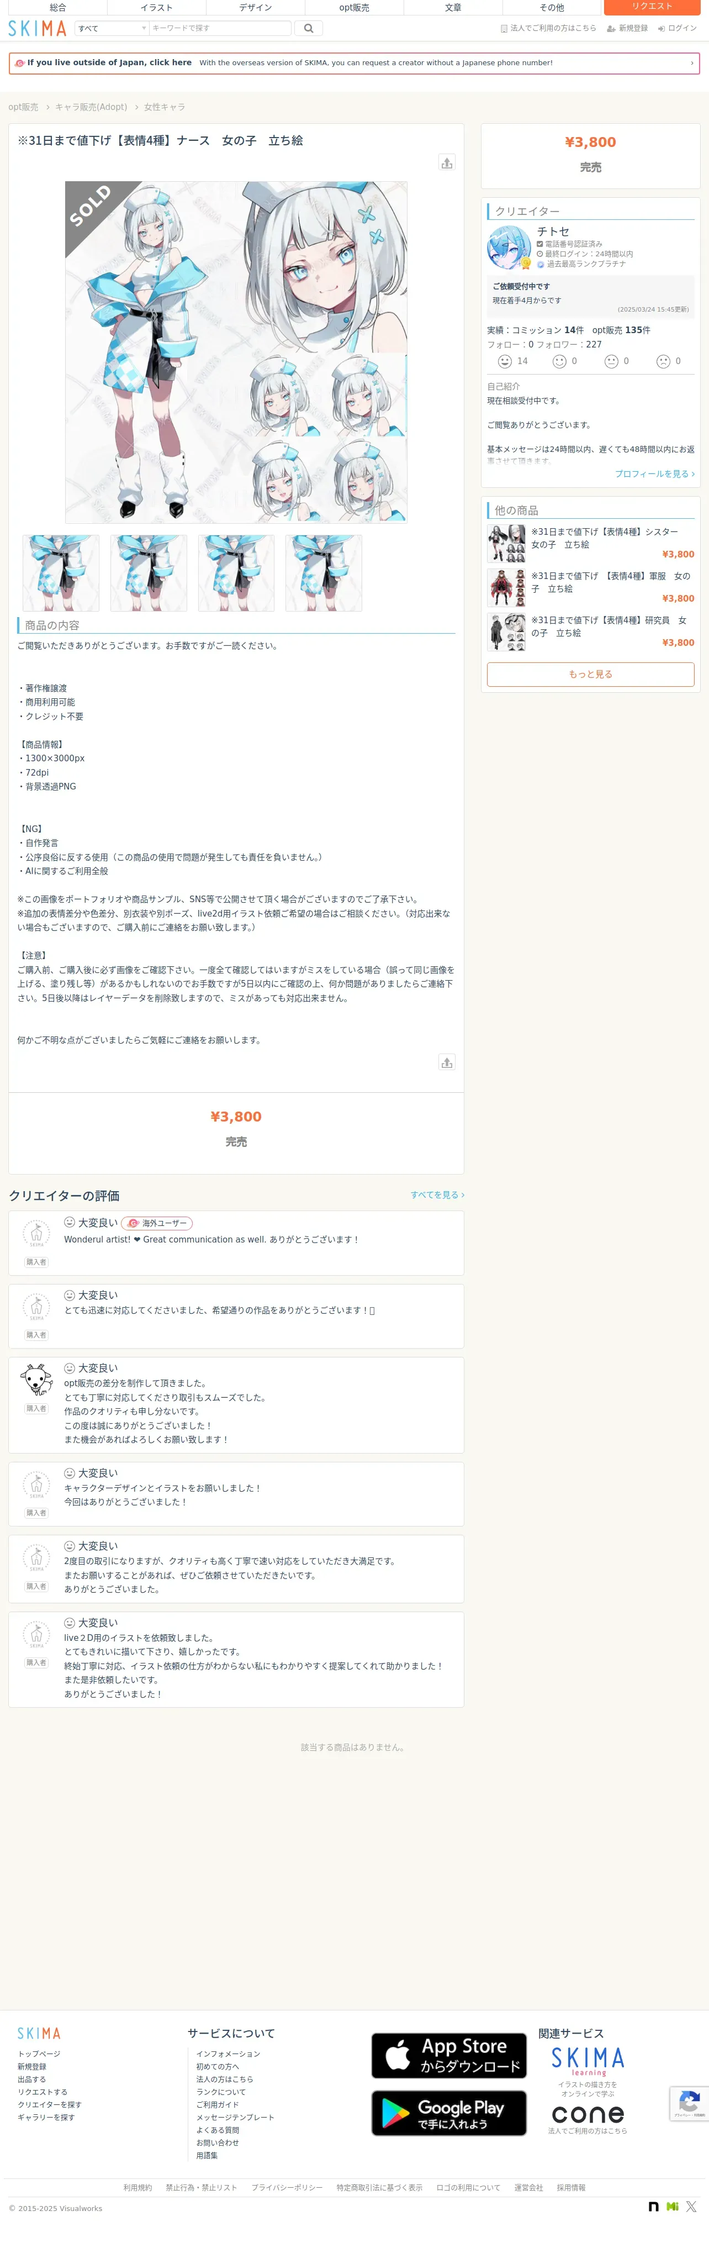
Task: Click the share icon beside the item title
Action: coord(447,162)
